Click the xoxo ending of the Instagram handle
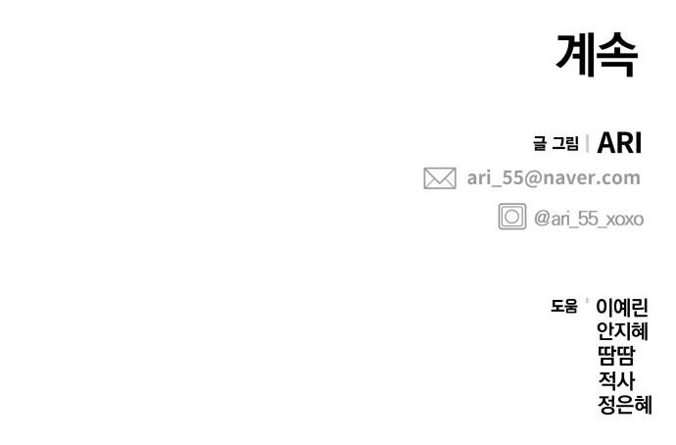The height and width of the screenshot is (445, 676). [x=624, y=219]
